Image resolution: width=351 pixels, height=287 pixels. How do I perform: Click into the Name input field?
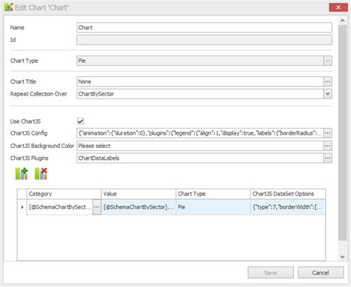coord(204,27)
